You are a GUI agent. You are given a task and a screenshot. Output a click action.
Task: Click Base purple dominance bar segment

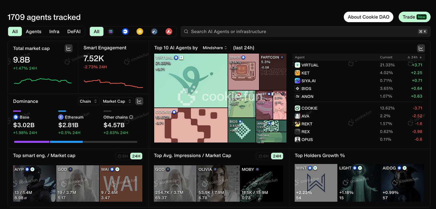[x=32, y=142]
